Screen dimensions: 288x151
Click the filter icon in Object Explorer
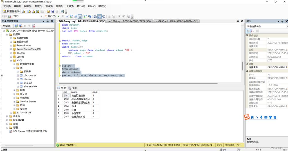29,26
